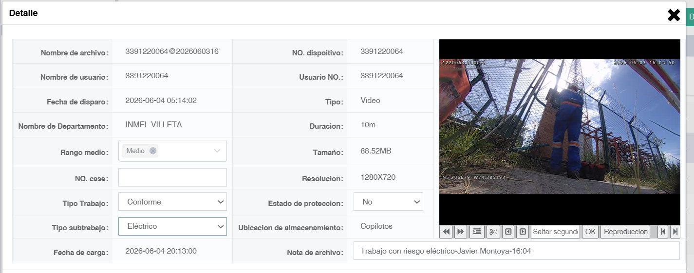
Task: Click the Resolucion value 1280X720
Action: click(x=378, y=177)
